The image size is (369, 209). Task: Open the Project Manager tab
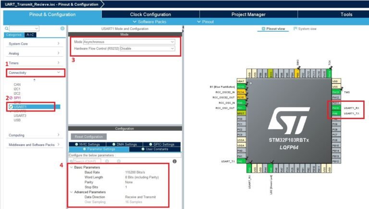pos(248,14)
